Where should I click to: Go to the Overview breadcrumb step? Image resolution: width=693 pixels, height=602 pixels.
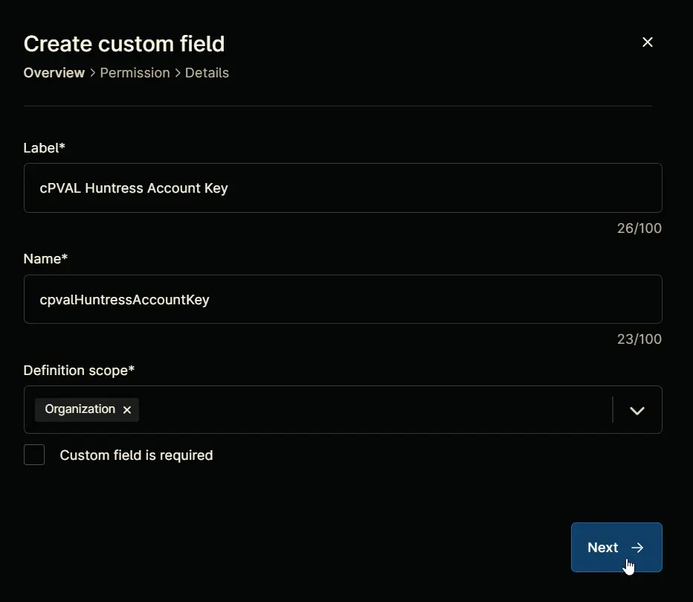coord(54,72)
